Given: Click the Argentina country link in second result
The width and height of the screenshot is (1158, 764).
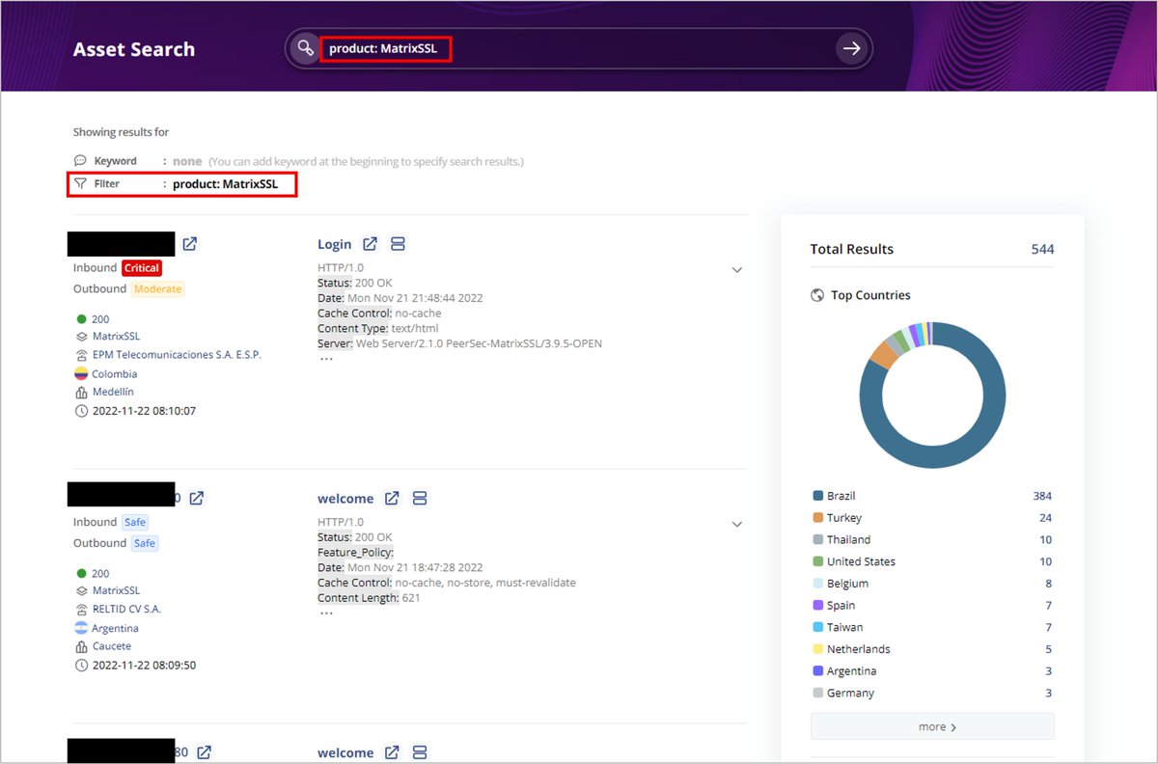Looking at the screenshot, I should point(115,628).
